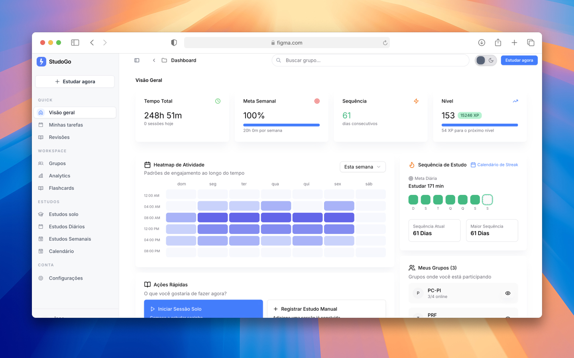Toggle visibility eye for PC-PI group
The height and width of the screenshot is (358, 574).
coord(507,293)
